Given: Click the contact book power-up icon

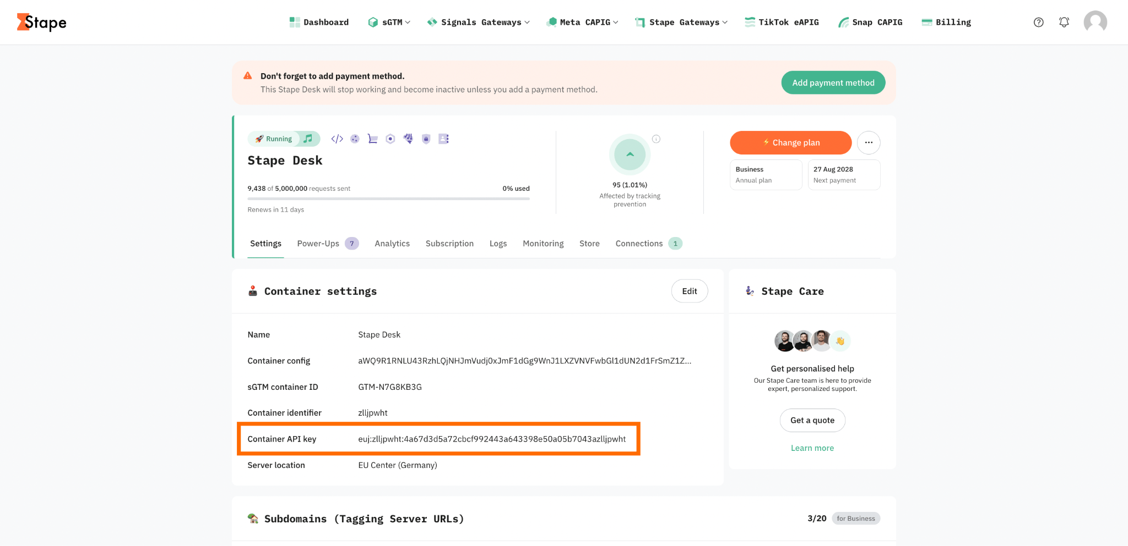Looking at the screenshot, I should click(x=443, y=139).
